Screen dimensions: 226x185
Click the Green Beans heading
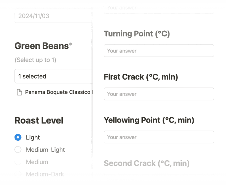pyautogui.click(x=42, y=46)
